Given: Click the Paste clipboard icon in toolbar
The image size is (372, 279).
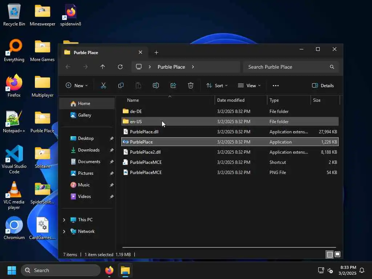Looking at the screenshot, I should [x=138, y=86].
